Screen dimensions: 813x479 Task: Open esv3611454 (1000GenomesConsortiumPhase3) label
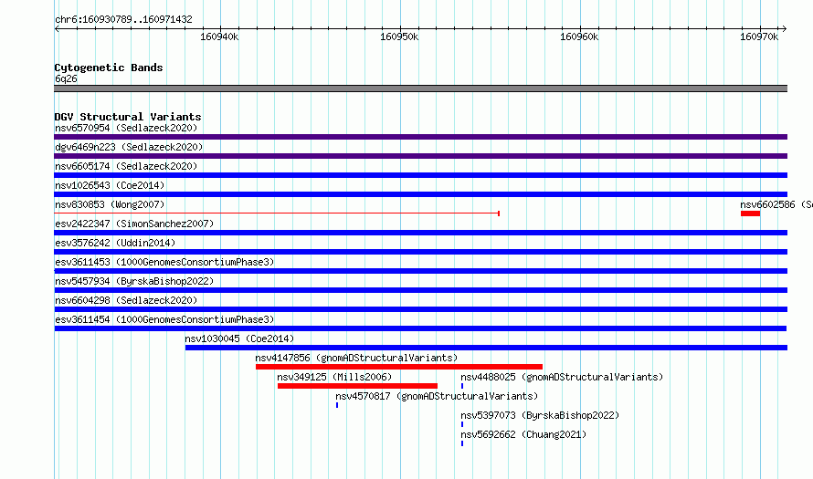click(164, 319)
